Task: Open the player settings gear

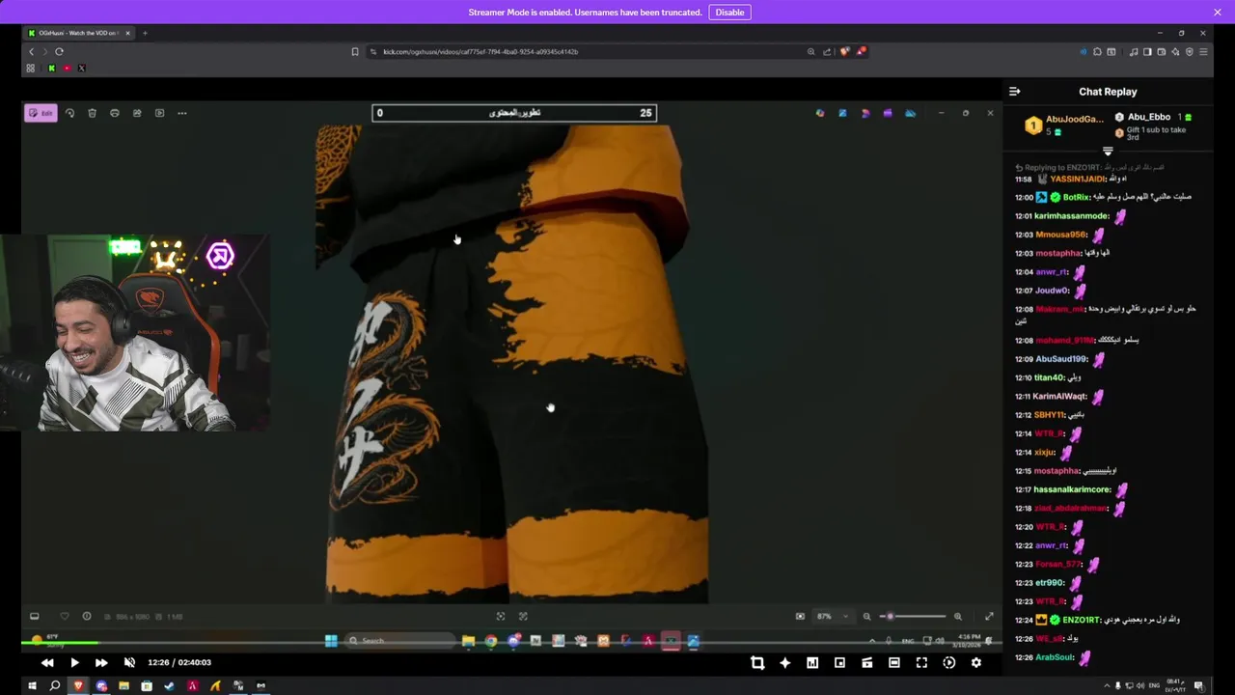Action: tap(976, 662)
